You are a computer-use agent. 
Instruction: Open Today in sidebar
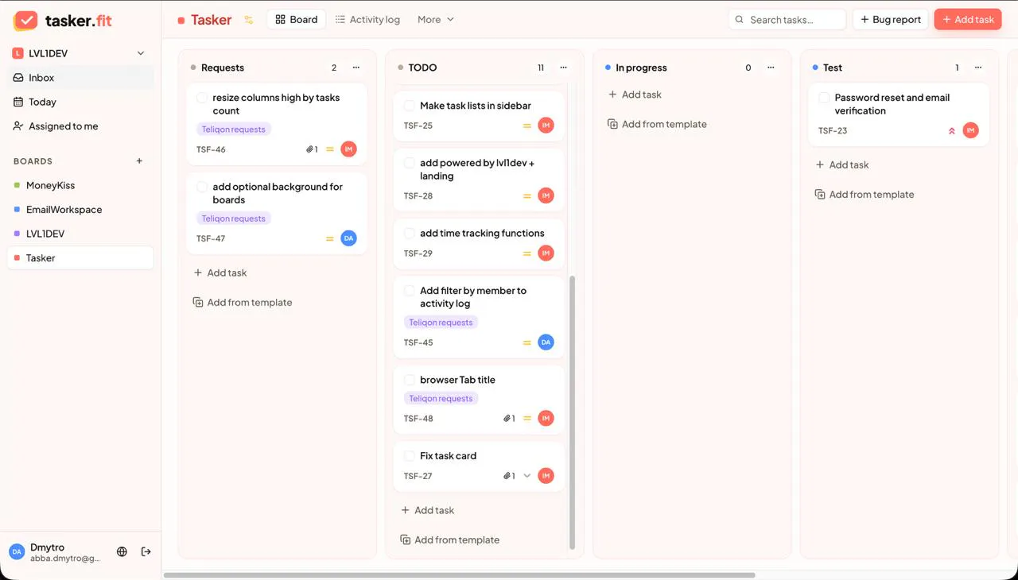point(80,102)
